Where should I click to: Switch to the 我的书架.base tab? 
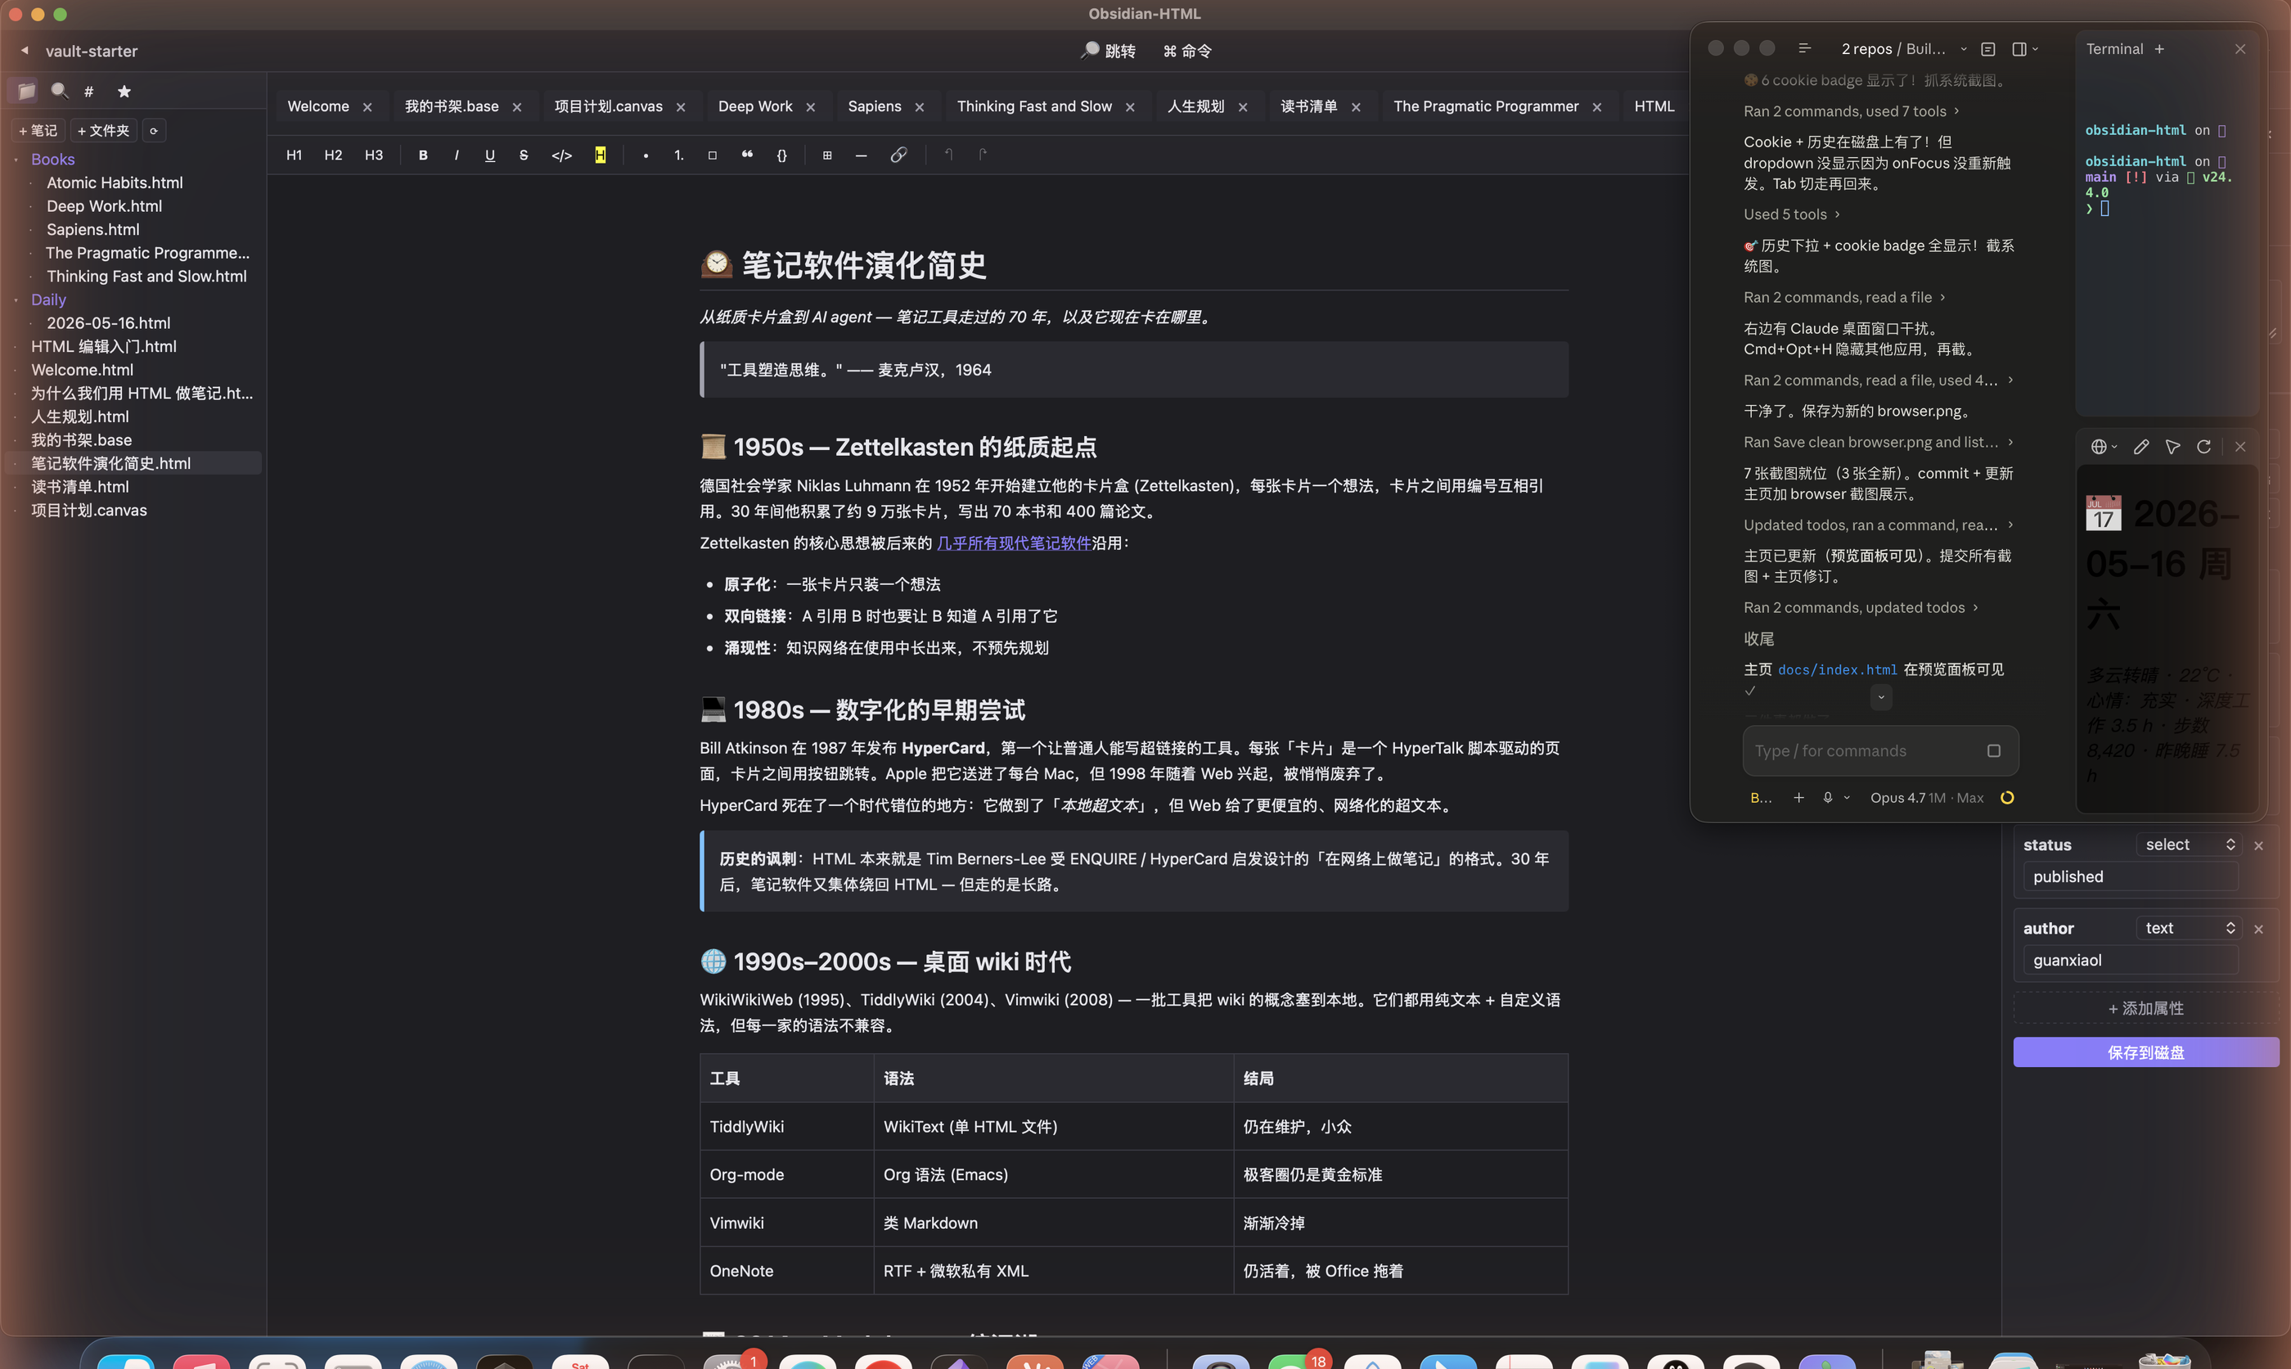click(x=452, y=106)
